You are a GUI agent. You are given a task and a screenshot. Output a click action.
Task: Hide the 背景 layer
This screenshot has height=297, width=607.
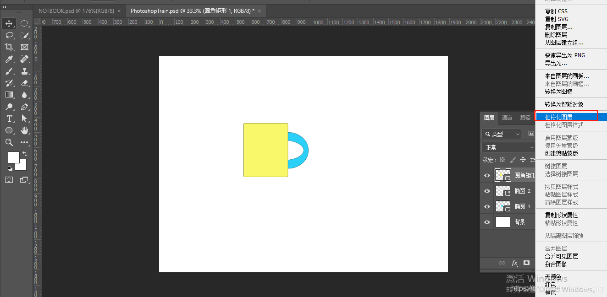[x=487, y=222]
